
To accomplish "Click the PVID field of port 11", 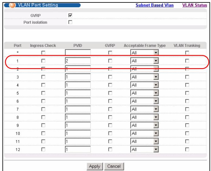I will coord(78,141).
